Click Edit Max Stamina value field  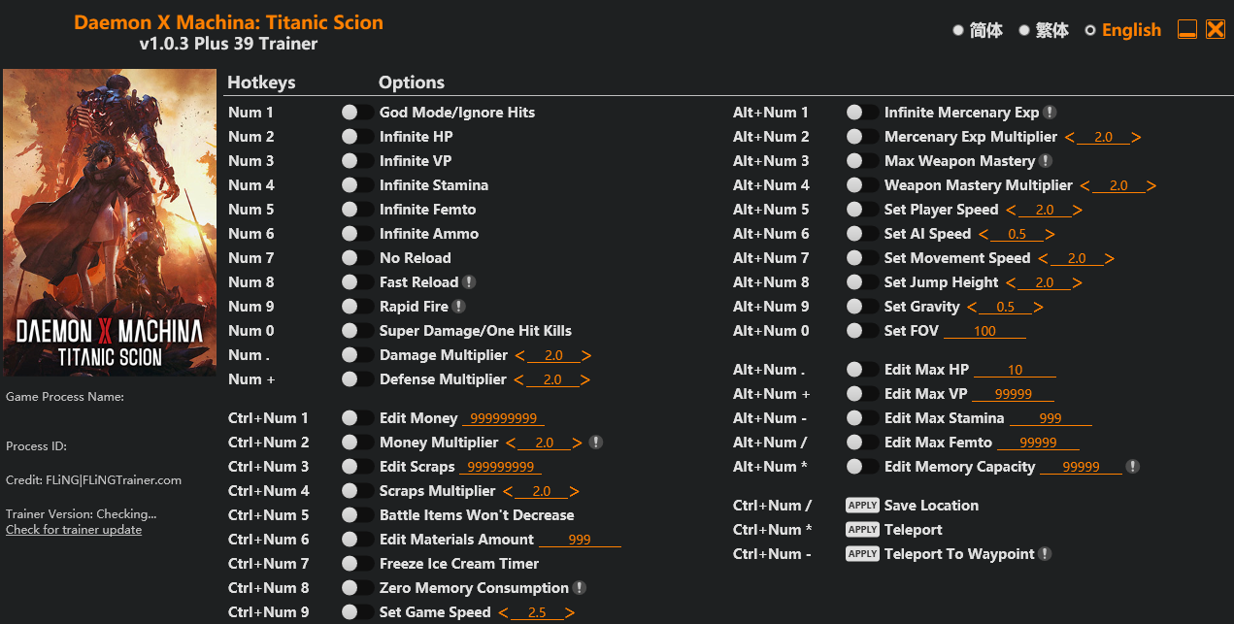[1051, 418]
